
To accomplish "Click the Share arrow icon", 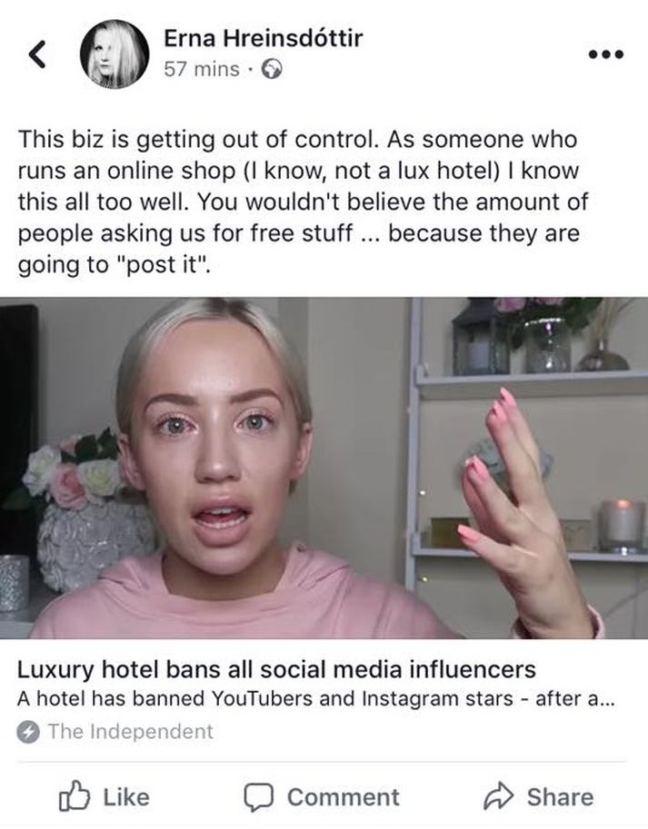I will [498, 796].
